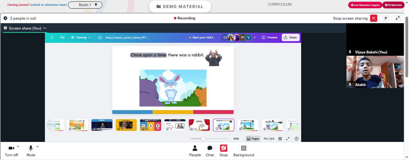Open the Viewing mode dropdown
Viewport: 409px width, 160px height.
click(81, 38)
